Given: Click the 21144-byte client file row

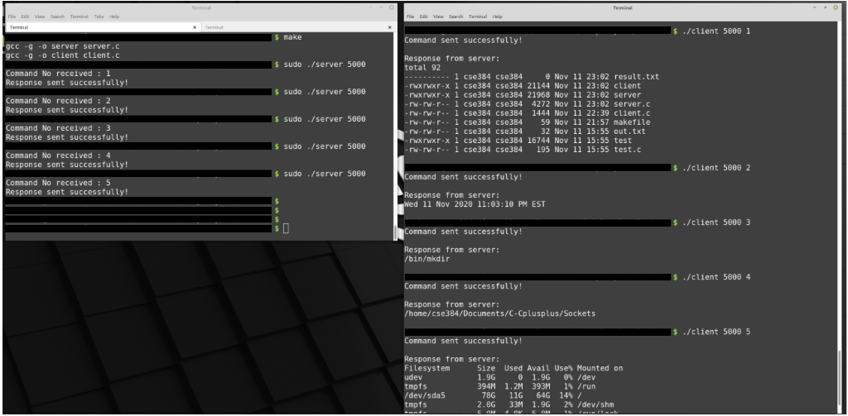Looking at the screenshot, I should click(x=523, y=86).
